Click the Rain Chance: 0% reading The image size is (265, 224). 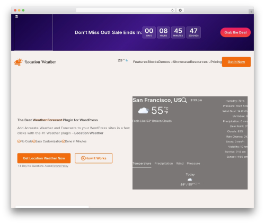237,137
